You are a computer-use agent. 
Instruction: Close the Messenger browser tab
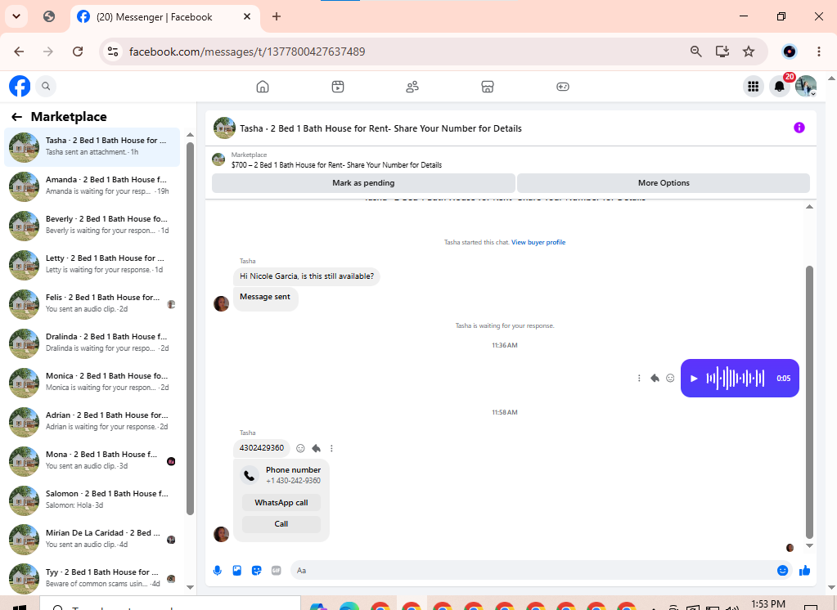[x=247, y=16]
